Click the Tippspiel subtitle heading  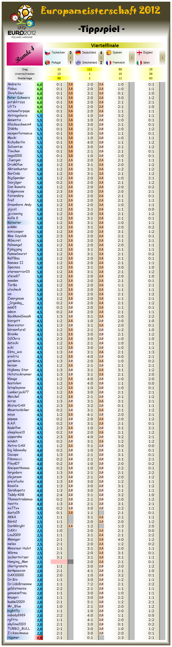[101, 29]
